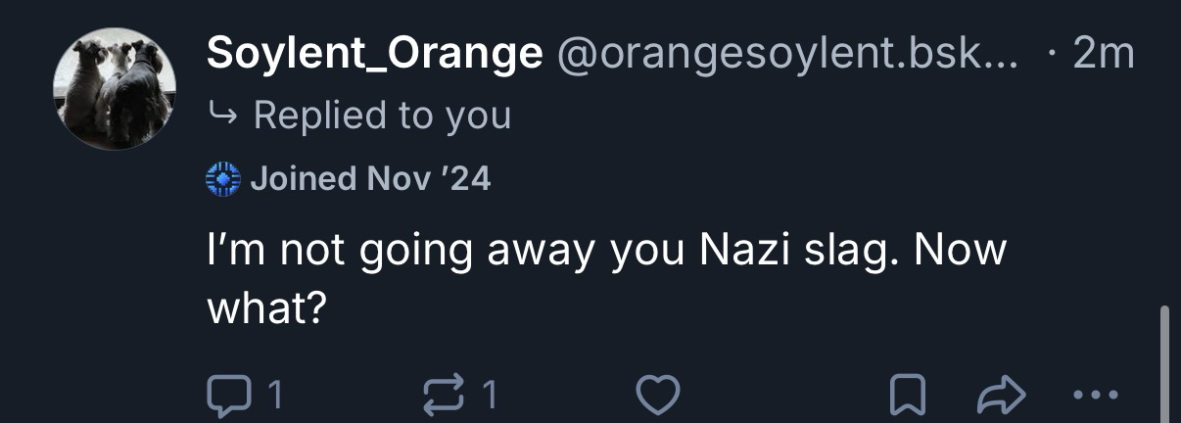This screenshot has height=423, width=1181.
Task: Click the reply speech bubble icon
Action: (228, 396)
